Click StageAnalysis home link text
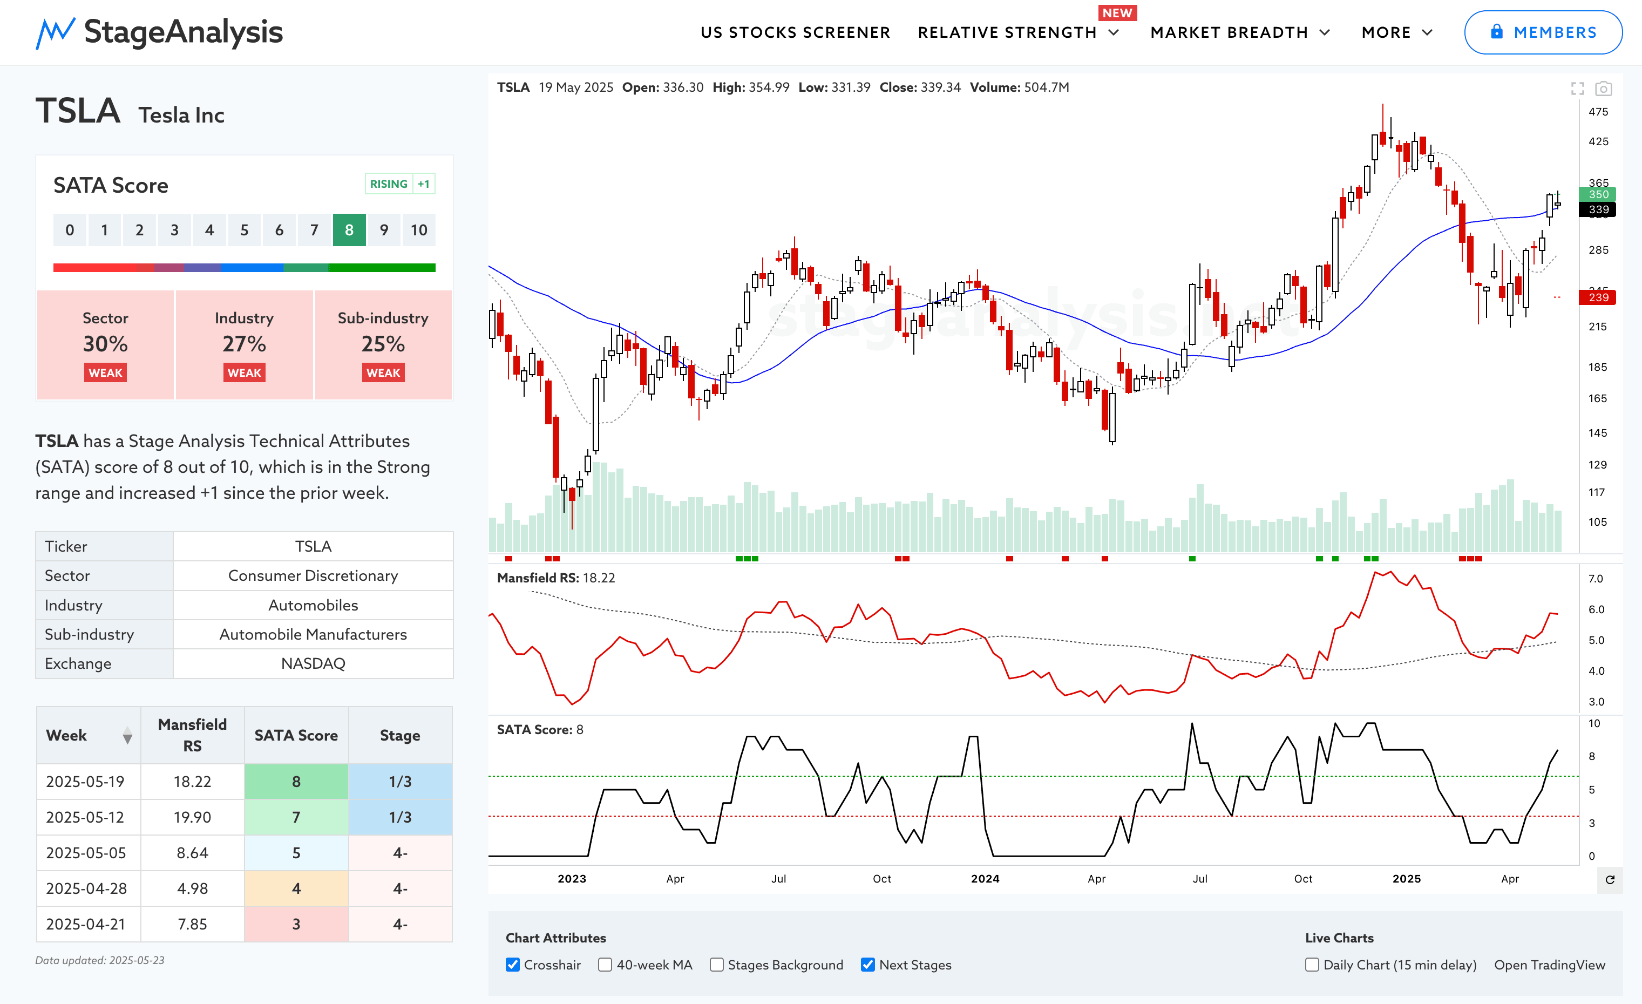 tap(184, 32)
